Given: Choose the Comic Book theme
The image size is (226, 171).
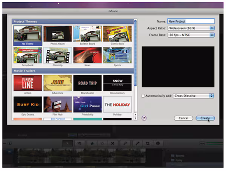Looking at the screenshot, I should pyautogui.click(x=117, y=35).
